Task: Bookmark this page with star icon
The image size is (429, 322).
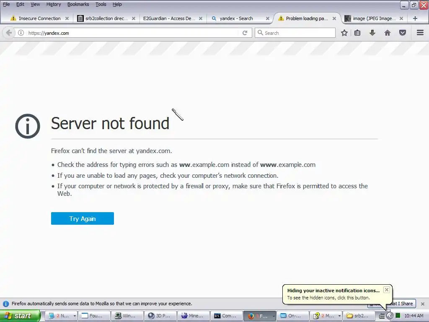Action: click(344, 33)
